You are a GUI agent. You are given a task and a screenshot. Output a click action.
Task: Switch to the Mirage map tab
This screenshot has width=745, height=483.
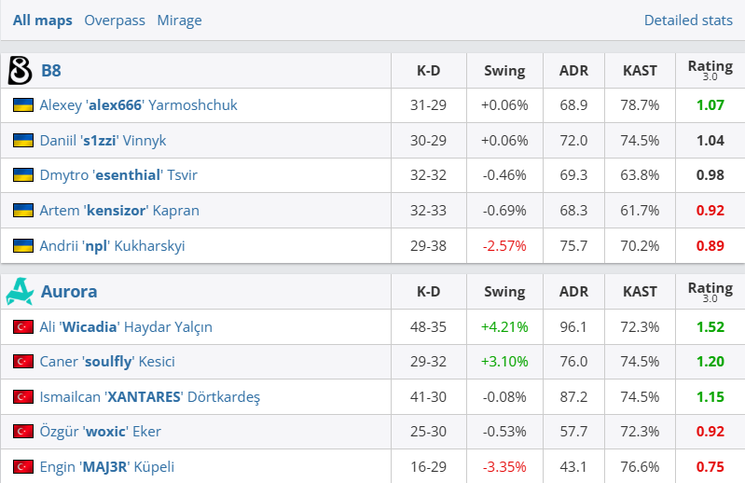pyautogui.click(x=179, y=20)
